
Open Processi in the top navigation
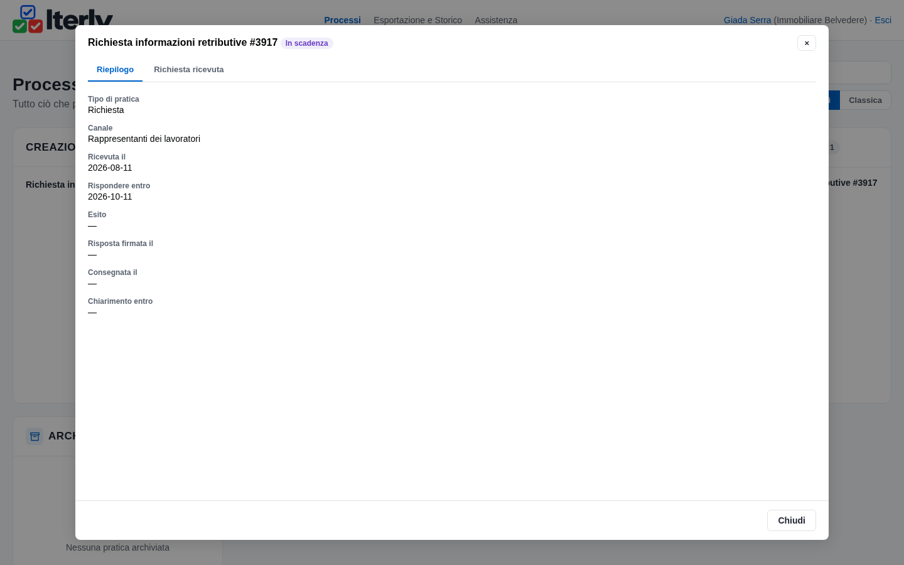tap(342, 20)
